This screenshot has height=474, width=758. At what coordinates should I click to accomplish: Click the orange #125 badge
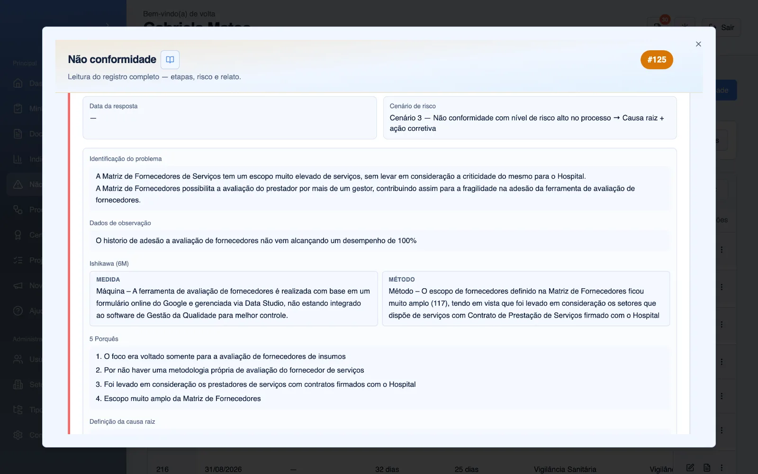pyautogui.click(x=657, y=60)
